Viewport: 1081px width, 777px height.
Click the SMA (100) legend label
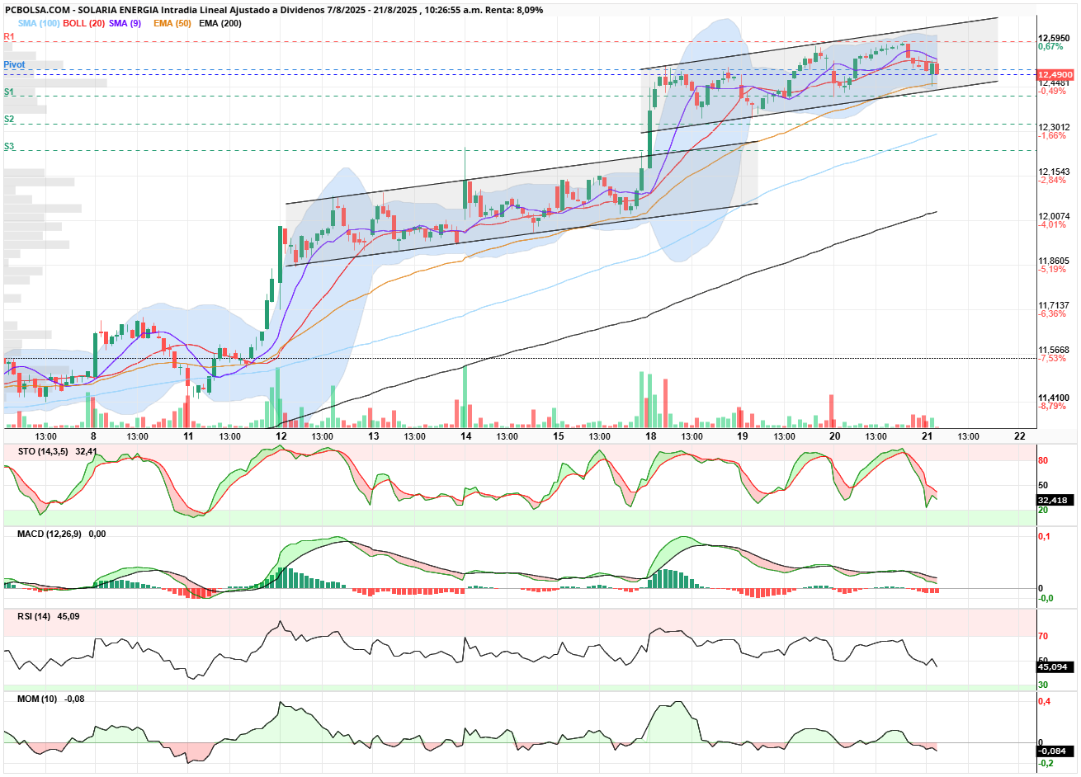coord(39,23)
